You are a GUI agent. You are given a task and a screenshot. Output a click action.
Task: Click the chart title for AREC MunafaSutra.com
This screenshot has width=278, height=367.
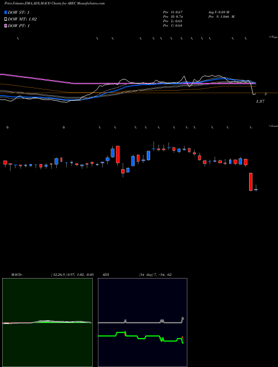coord(54,3)
